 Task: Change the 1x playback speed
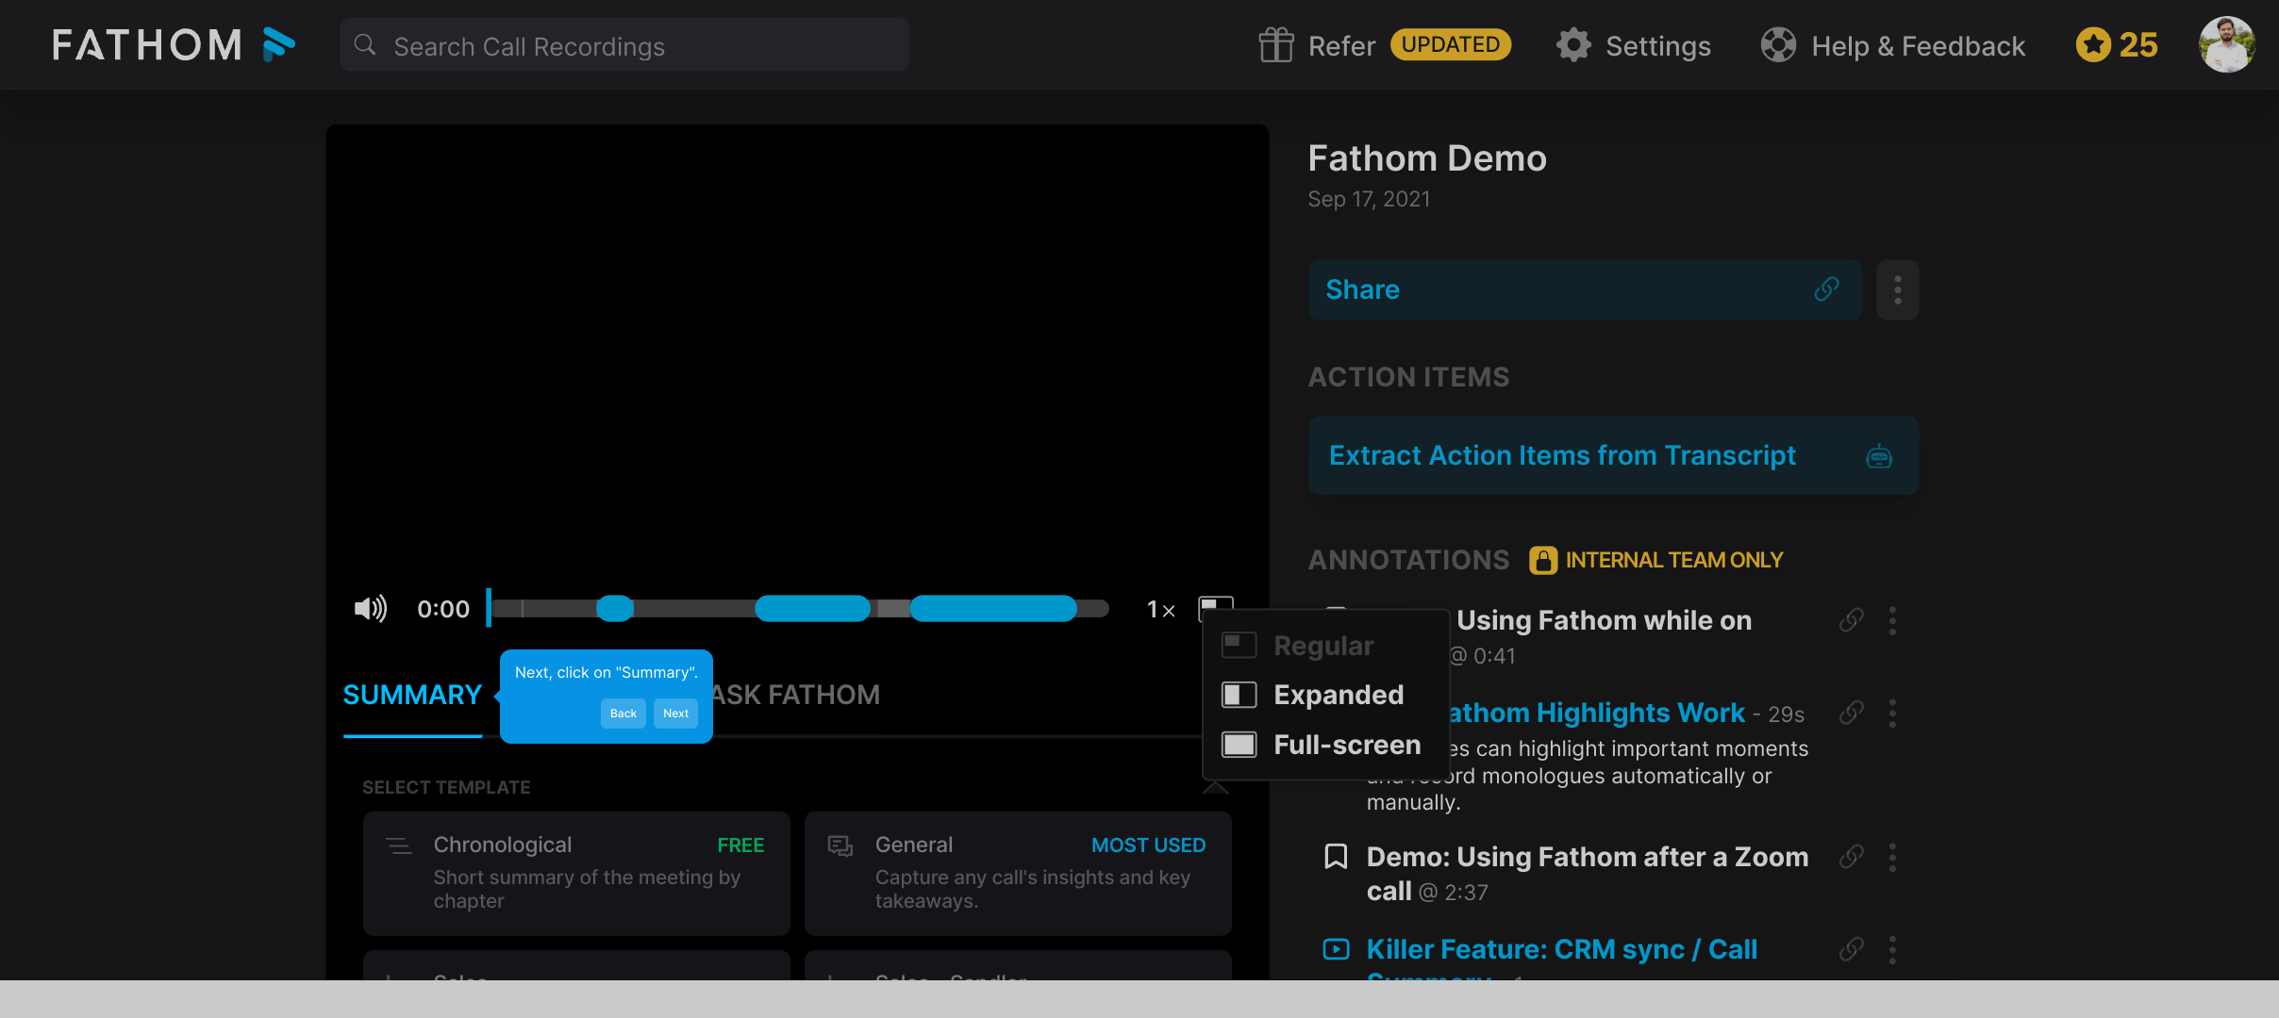point(1161,610)
